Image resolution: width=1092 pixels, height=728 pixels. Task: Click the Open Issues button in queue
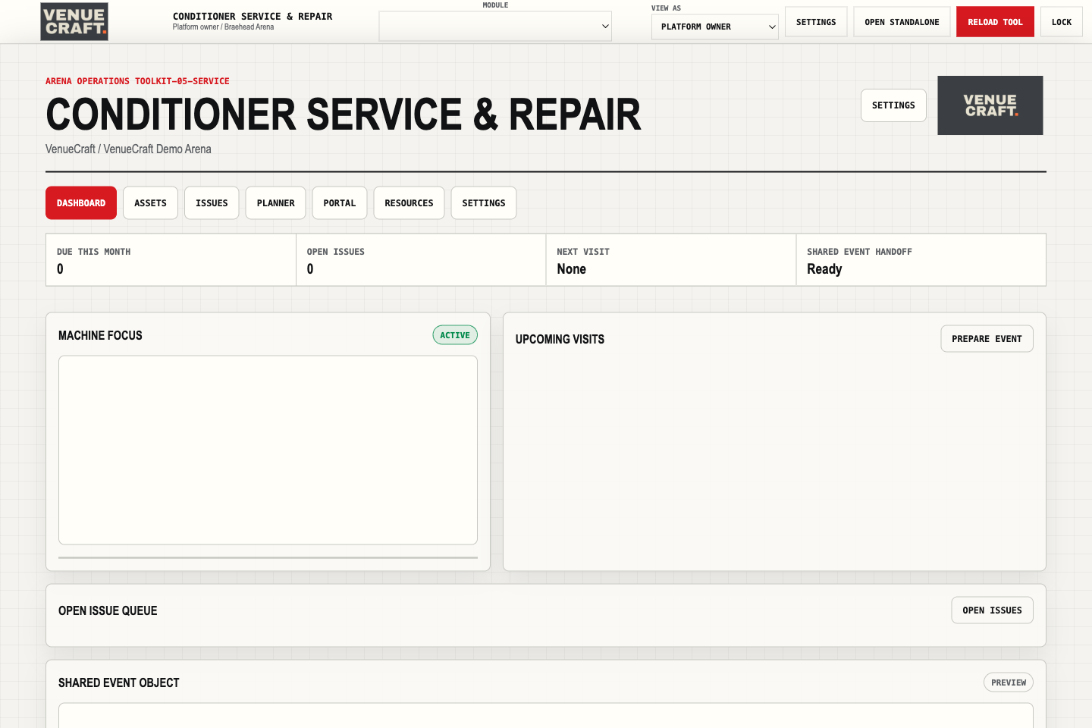pos(992,610)
